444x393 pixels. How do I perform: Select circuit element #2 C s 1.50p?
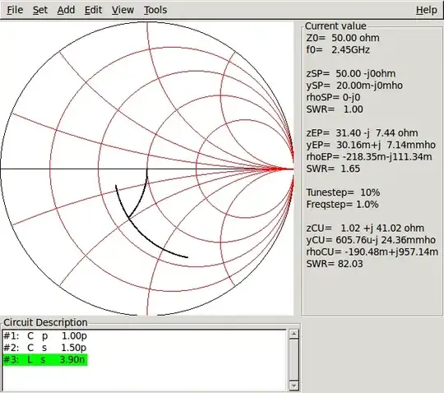point(45,348)
